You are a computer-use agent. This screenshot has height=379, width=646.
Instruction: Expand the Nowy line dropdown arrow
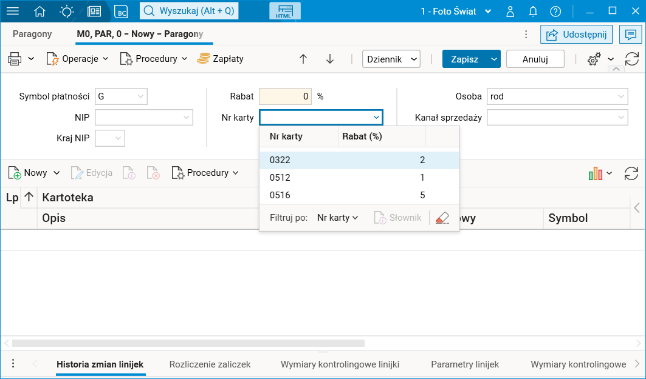pyautogui.click(x=57, y=173)
